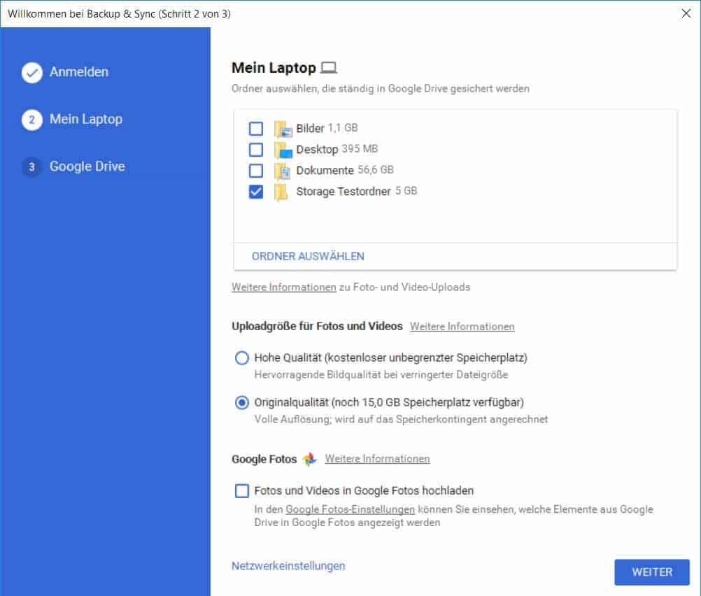The height and width of the screenshot is (596, 701).
Task: Open Weitere Informationen link next to Google Fotos
Action: (x=377, y=459)
